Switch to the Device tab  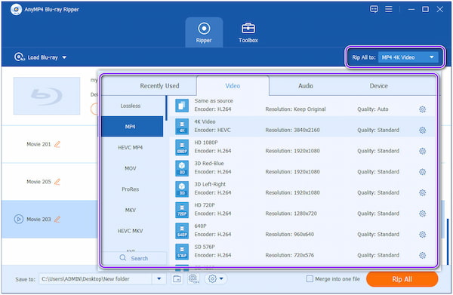(x=378, y=86)
